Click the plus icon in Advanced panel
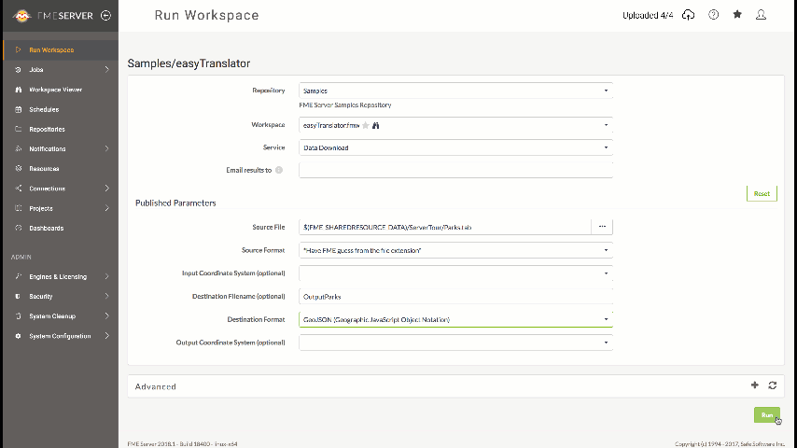This screenshot has width=797, height=448. [755, 385]
